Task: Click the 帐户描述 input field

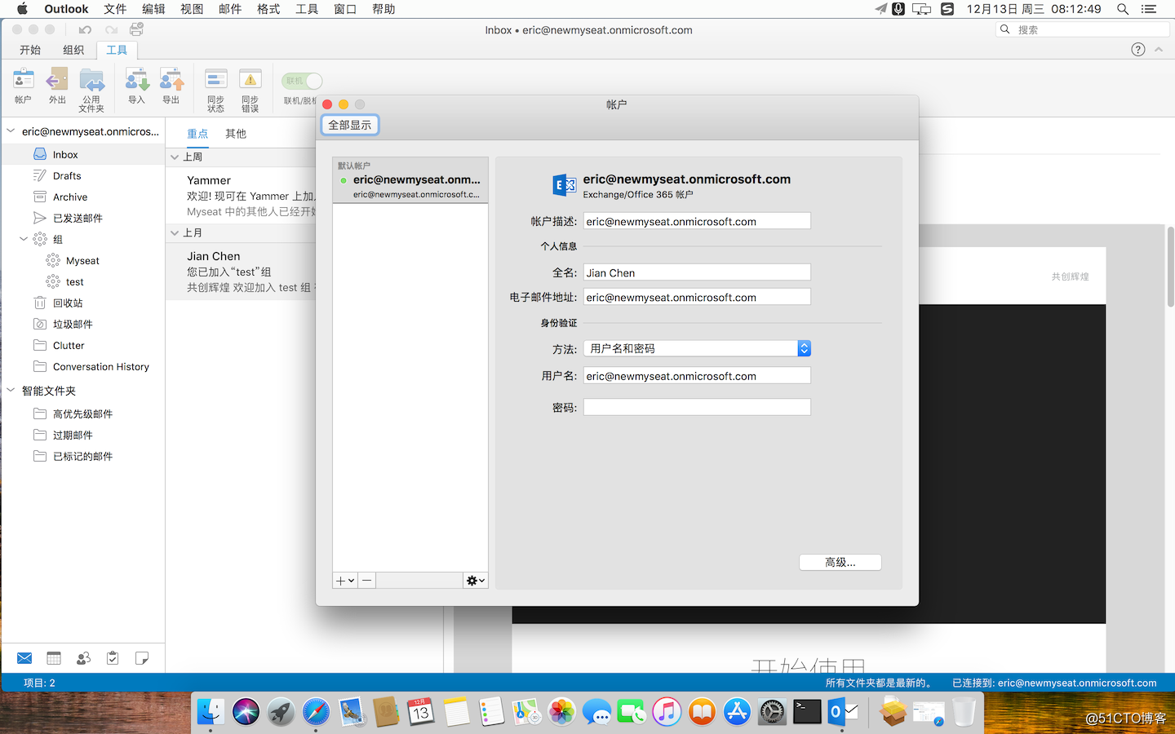Action: point(697,221)
